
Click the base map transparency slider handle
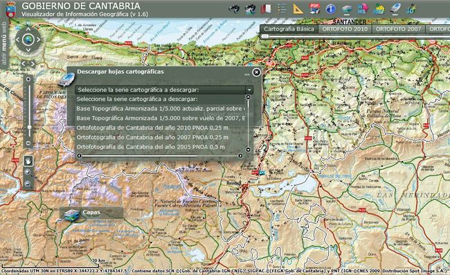[265, 37]
